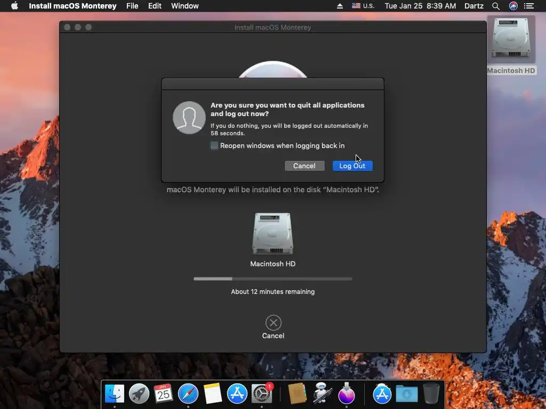Click the installer window close button

pyautogui.click(x=67, y=27)
